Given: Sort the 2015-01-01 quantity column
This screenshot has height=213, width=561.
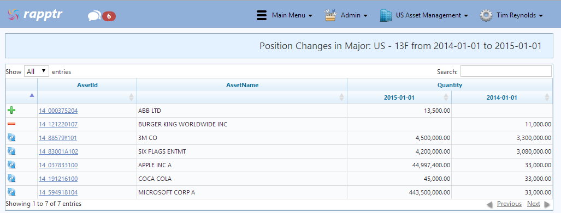Looking at the screenshot, I should (446, 97).
